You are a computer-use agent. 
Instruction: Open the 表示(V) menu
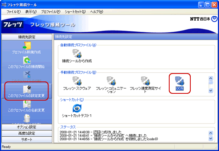point(31,12)
